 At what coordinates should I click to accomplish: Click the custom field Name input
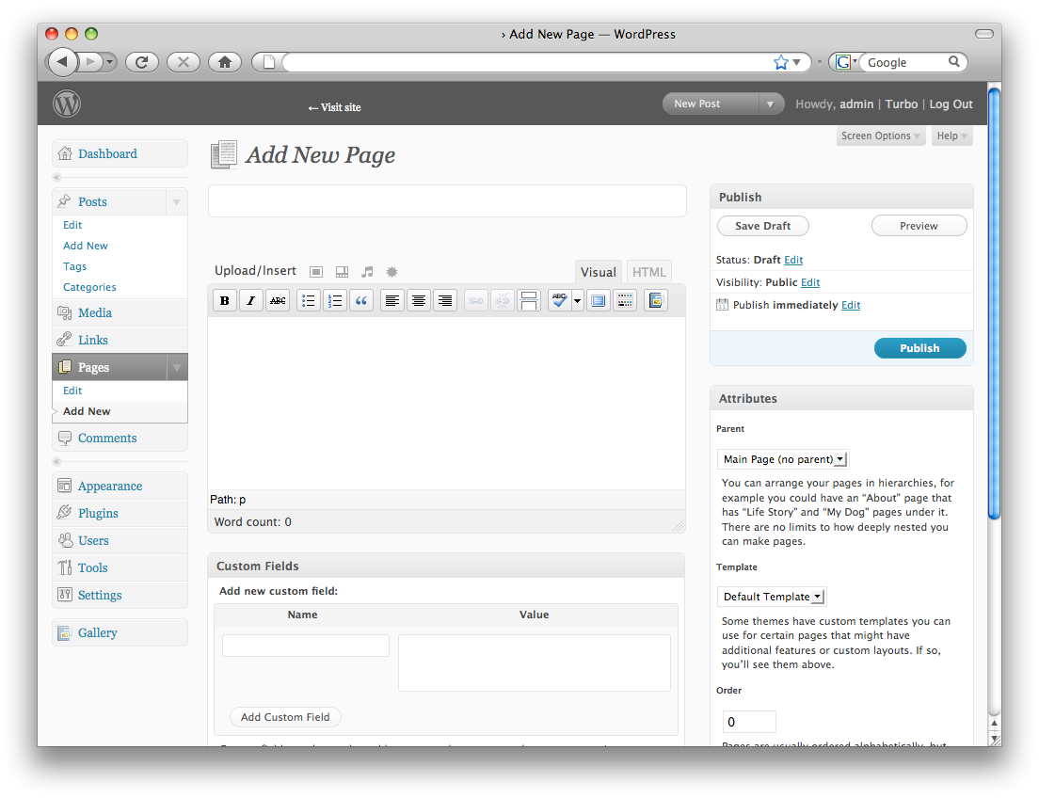(x=306, y=646)
